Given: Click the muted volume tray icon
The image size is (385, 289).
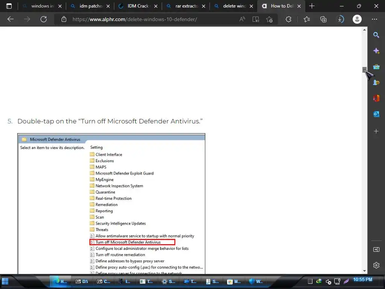Looking at the screenshot, I should pos(328,281).
